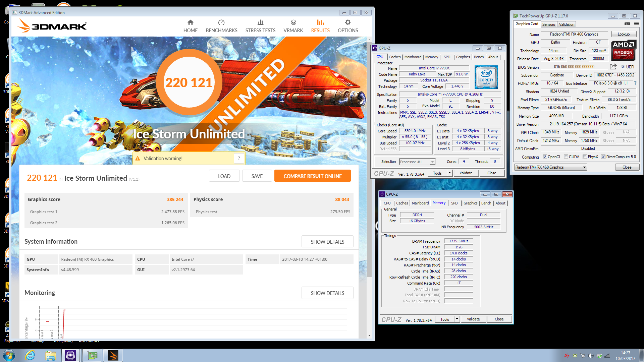Click the 3DMark vertical scrollbar thumb

pyautogui.click(x=369, y=160)
